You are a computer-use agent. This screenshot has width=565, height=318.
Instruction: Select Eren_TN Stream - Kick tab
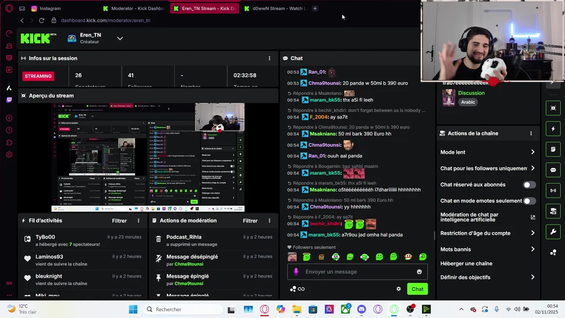coord(204,8)
